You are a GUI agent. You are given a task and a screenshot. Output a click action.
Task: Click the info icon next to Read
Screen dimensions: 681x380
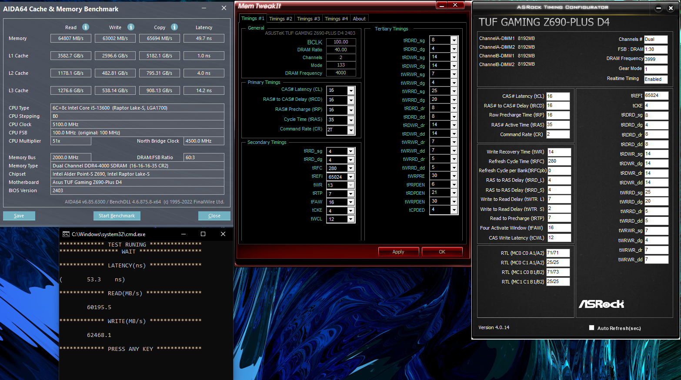pos(86,27)
